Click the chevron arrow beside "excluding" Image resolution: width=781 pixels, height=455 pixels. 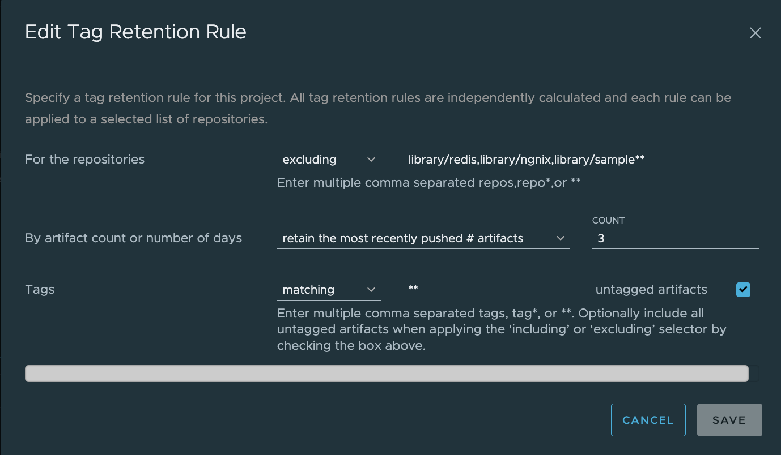pyautogui.click(x=371, y=160)
